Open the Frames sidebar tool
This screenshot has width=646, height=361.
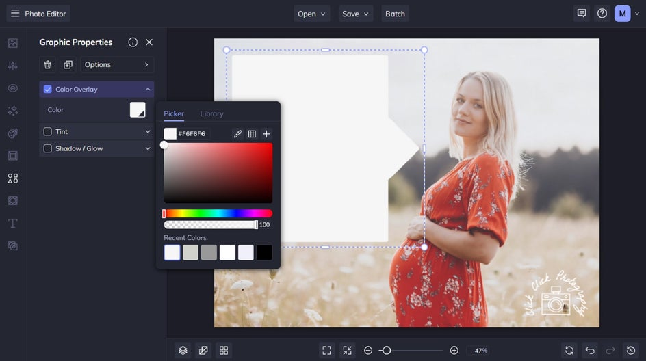point(13,156)
